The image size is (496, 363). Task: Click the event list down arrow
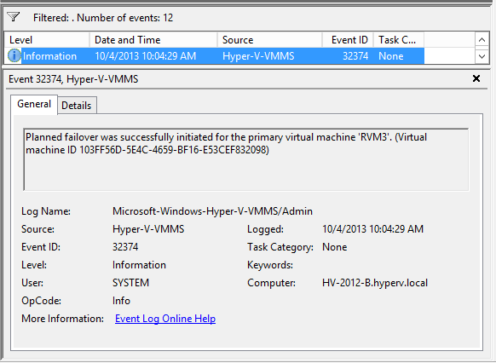point(482,56)
